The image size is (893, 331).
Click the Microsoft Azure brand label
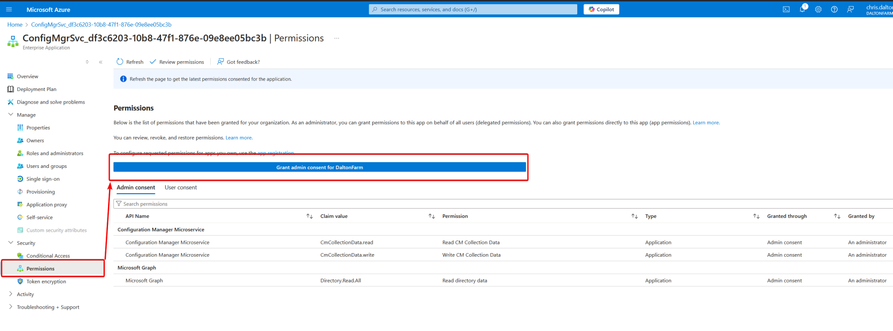[48, 9]
